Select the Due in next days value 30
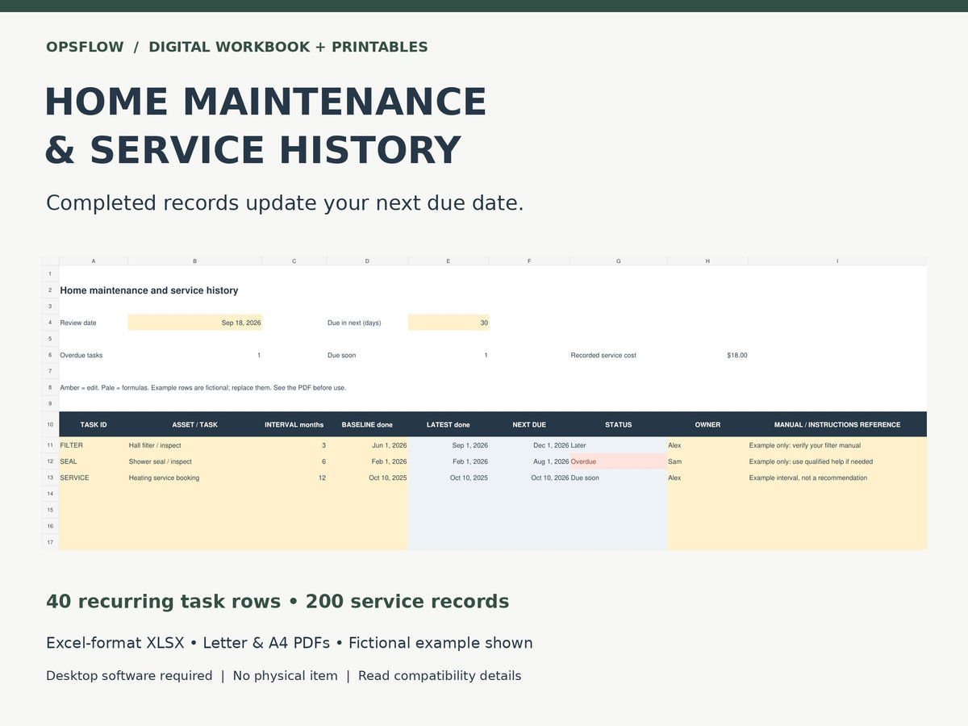The height and width of the screenshot is (726, 968). (449, 323)
